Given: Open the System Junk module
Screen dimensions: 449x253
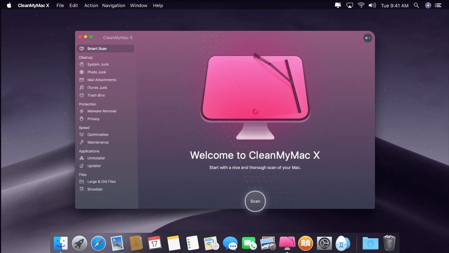Looking at the screenshot, I should 98,64.
